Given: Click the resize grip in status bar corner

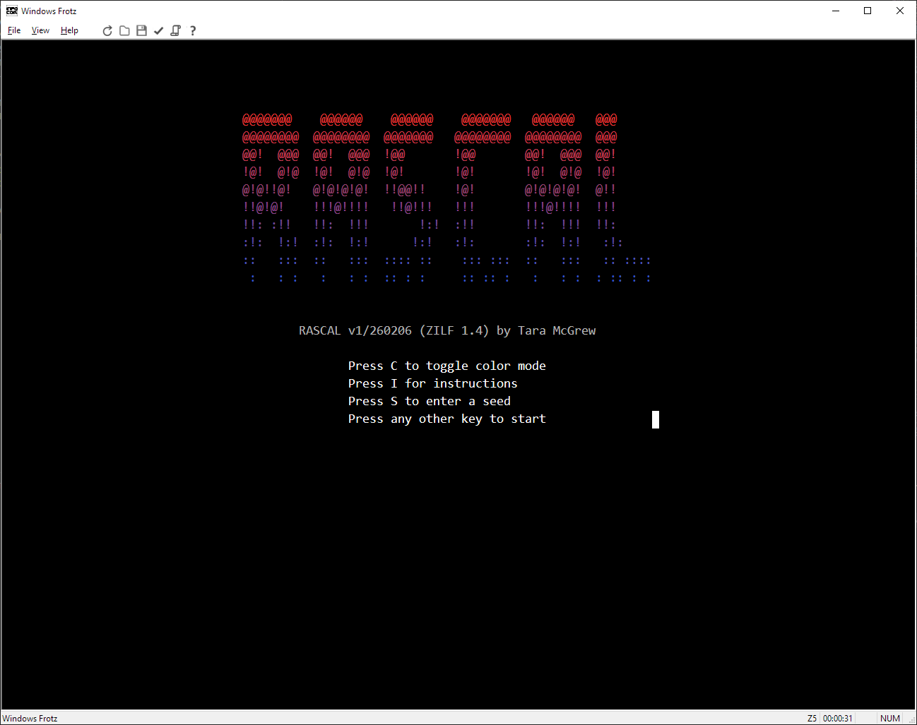Looking at the screenshot, I should point(911,719).
